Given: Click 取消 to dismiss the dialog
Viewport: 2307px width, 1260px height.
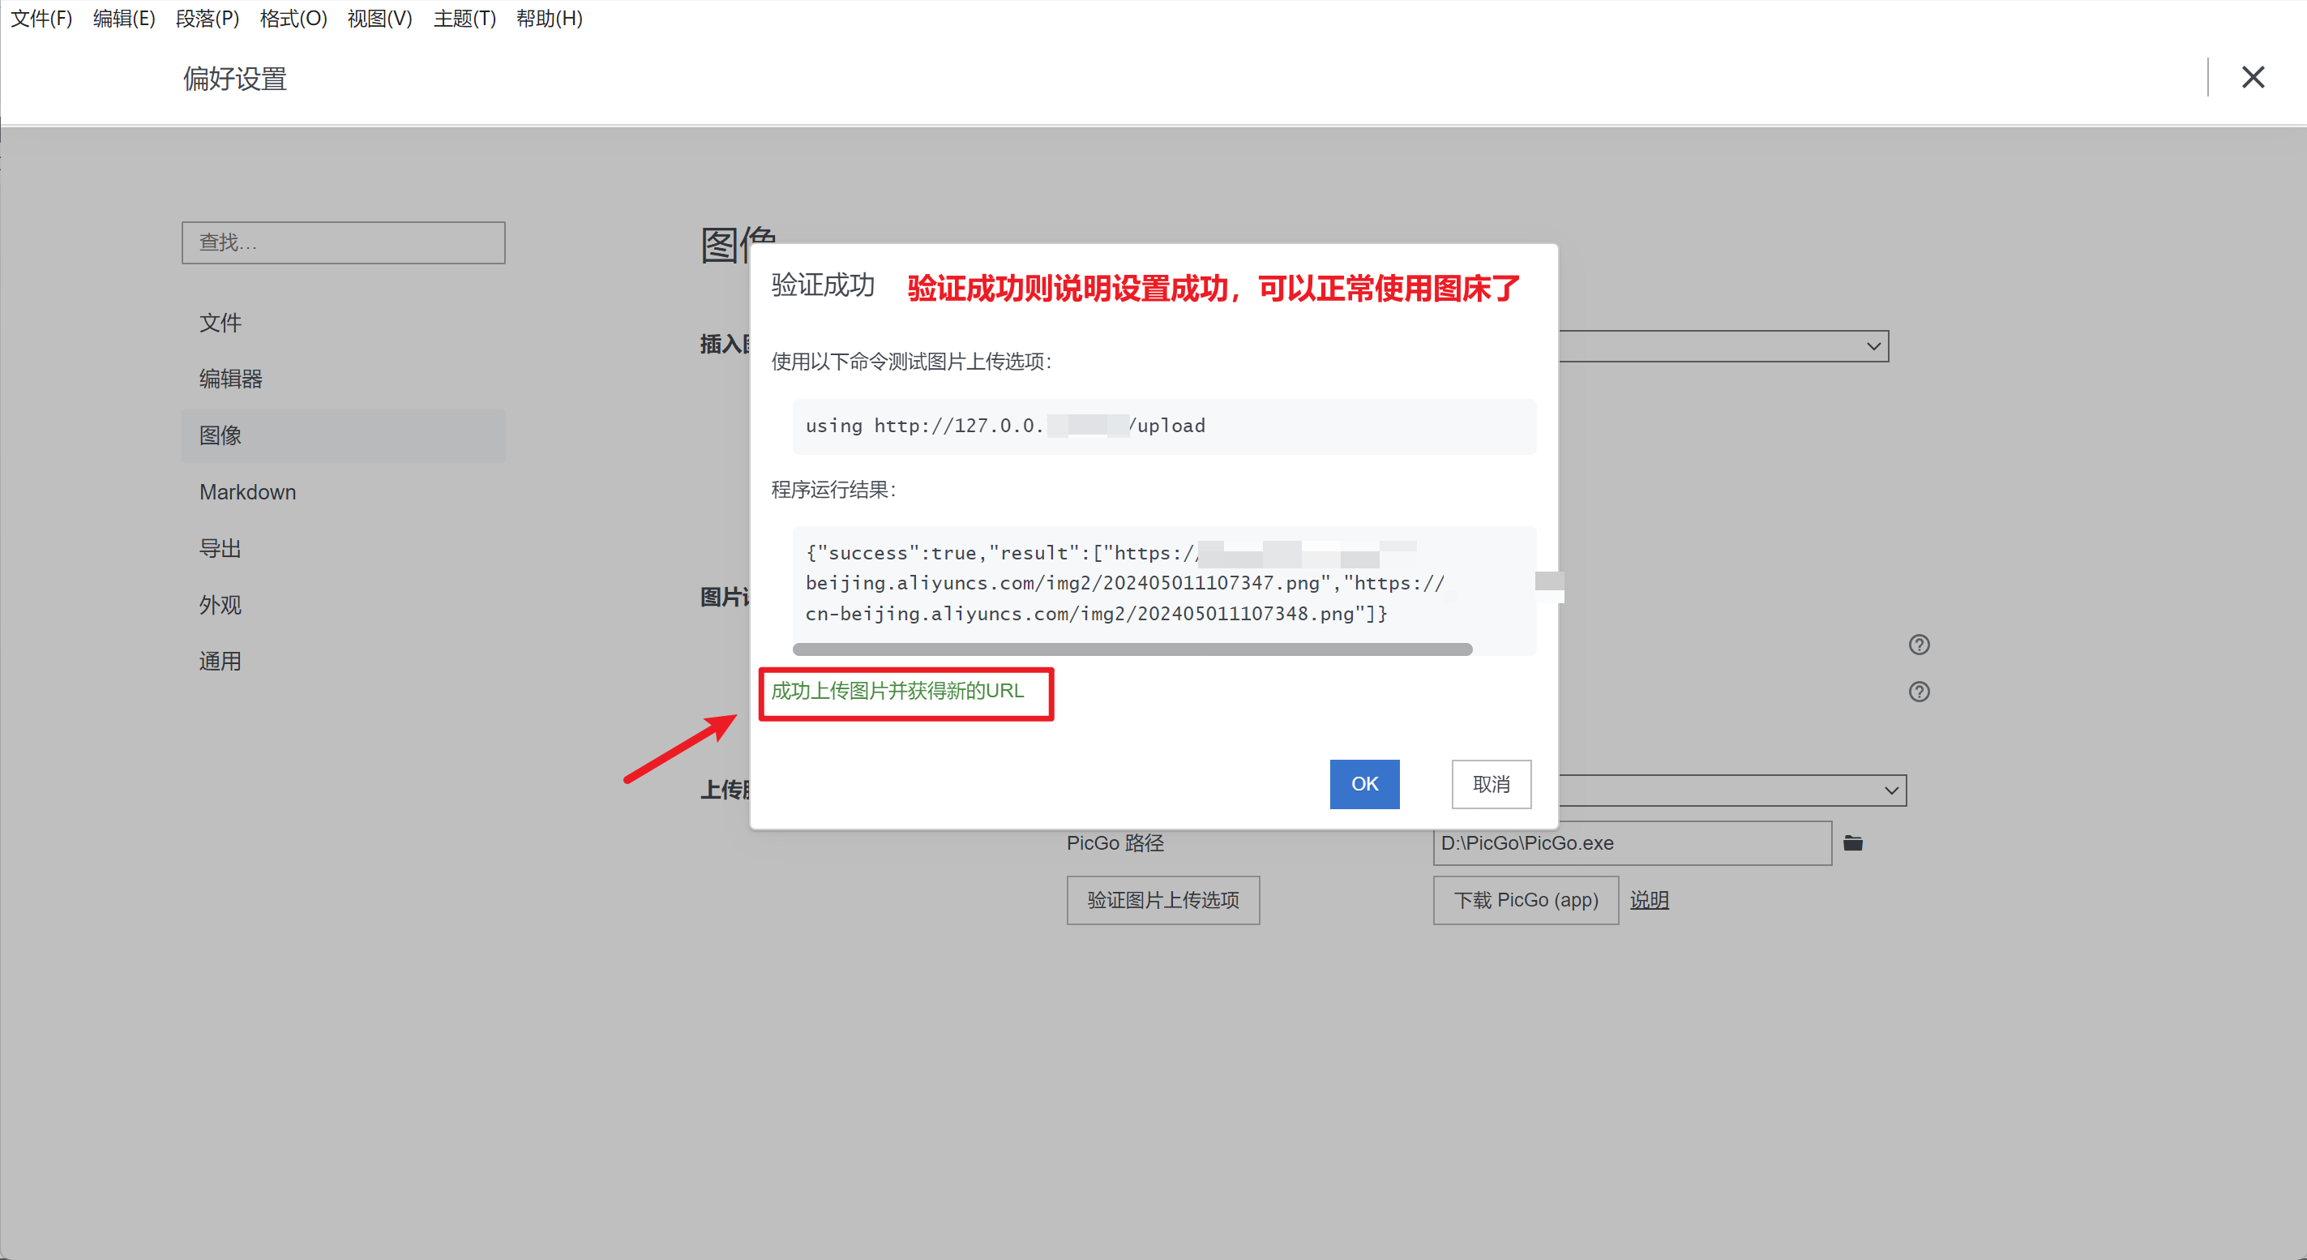Looking at the screenshot, I should (1492, 783).
